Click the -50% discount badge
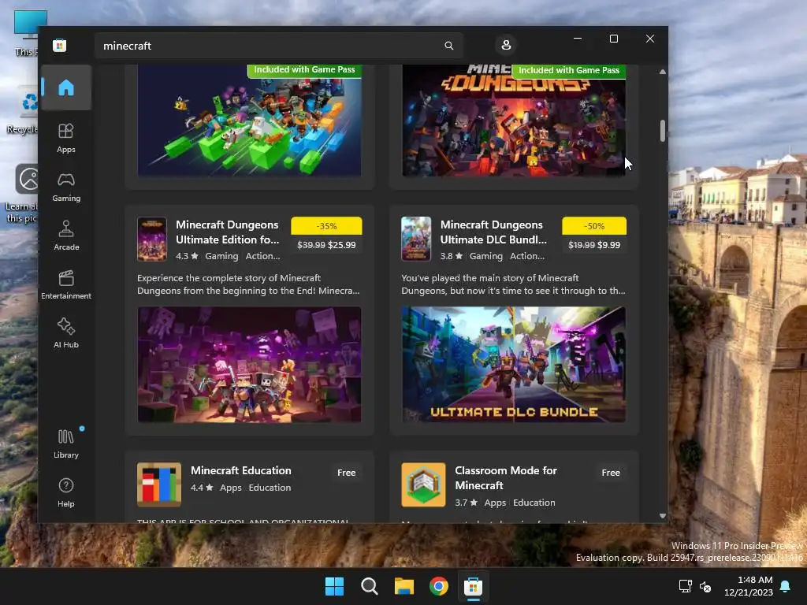807x605 pixels. click(594, 226)
